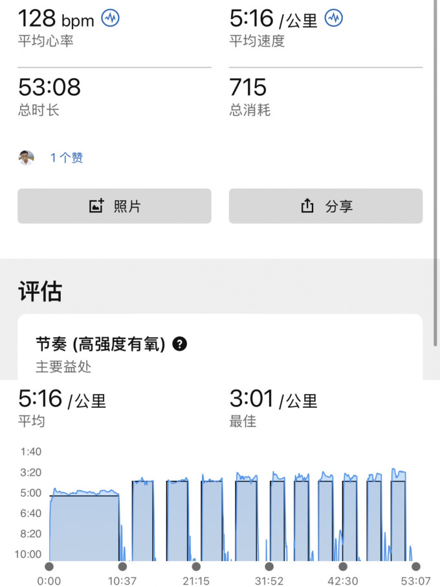Open the help icon next to 节奏 (高强度有氧)
Viewport: 440px width, 587px height.
180,344
